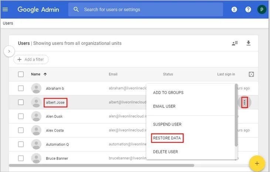Open the bulk update users icon

235,43
